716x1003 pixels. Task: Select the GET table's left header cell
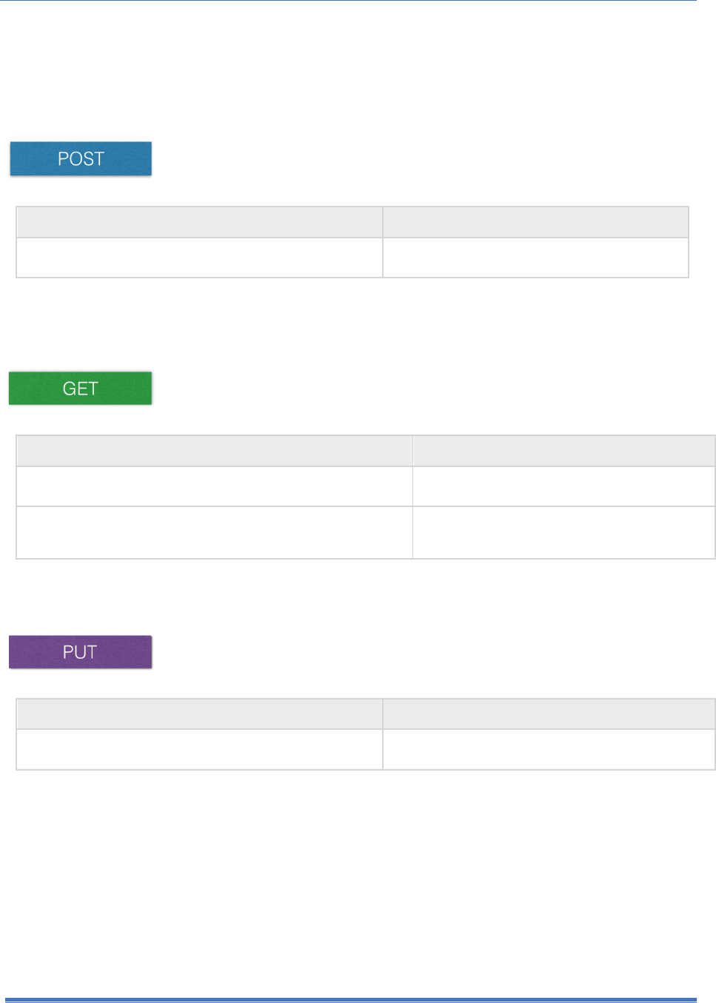(x=214, y=451)
